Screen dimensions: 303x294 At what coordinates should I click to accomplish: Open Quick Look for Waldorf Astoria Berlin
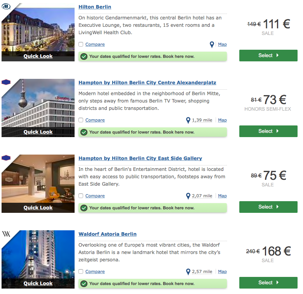click(38, 284)
